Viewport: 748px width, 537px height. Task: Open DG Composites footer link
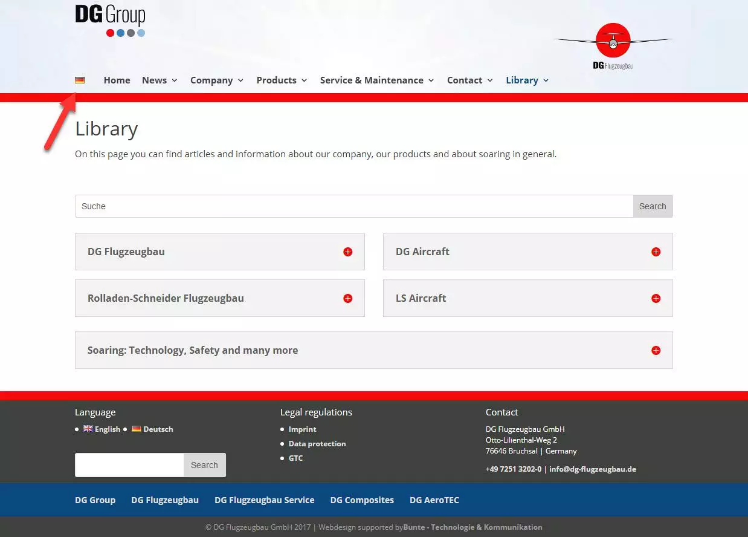pos(362,500)
